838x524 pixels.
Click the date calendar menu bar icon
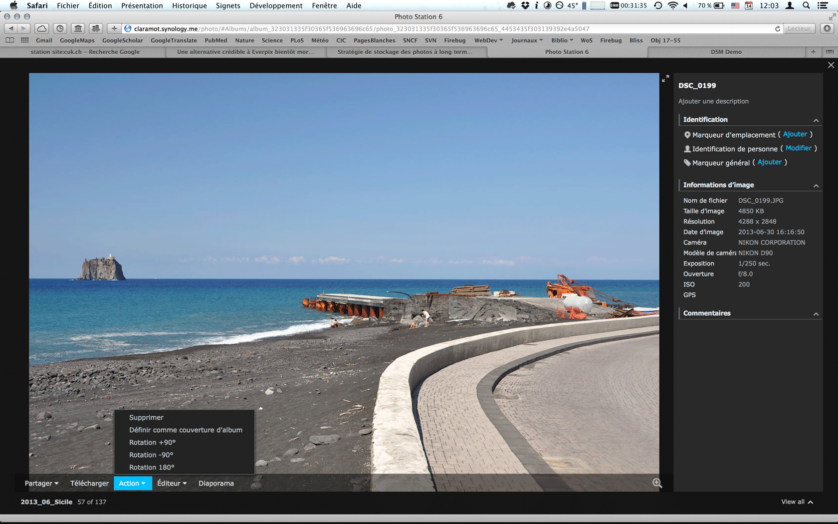point(749,5)
